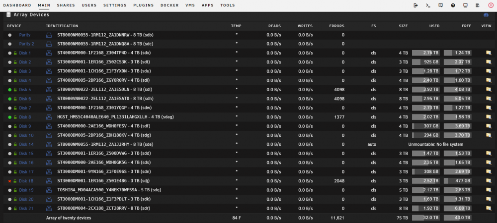Open the Disk 7 link
Screen dimensions: 497x223
pyautogui.click(x=25, y=108)
